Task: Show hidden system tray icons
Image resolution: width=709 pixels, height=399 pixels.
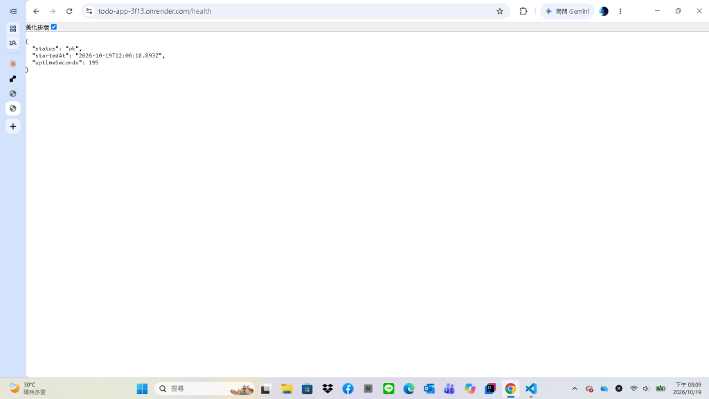Action: (x=575, y=389)
